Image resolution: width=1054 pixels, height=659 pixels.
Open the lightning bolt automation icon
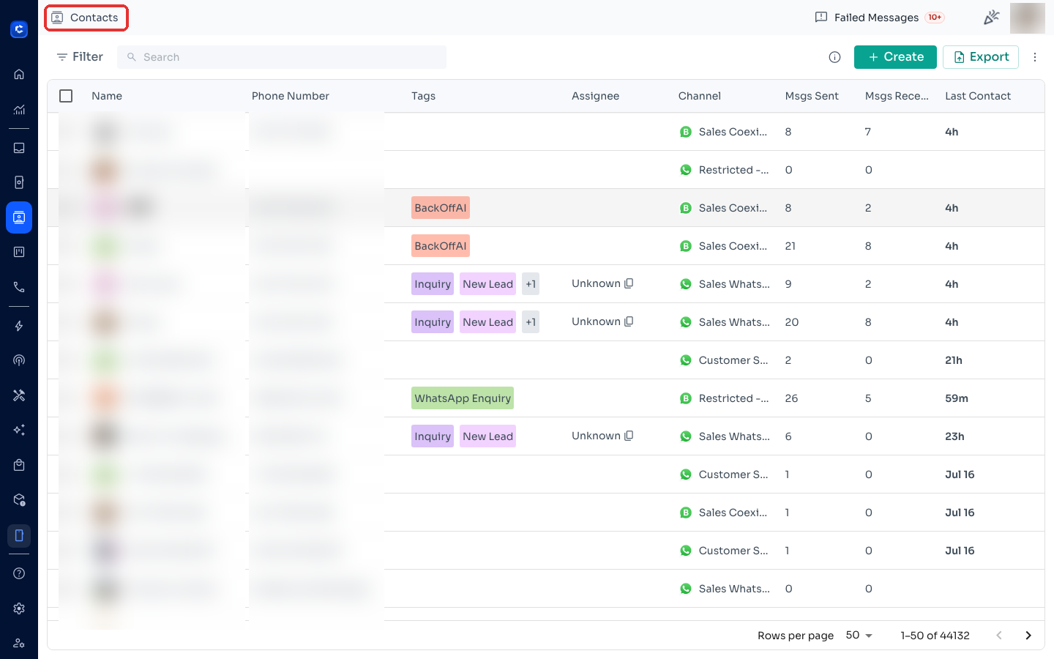[x=19, y=326]
